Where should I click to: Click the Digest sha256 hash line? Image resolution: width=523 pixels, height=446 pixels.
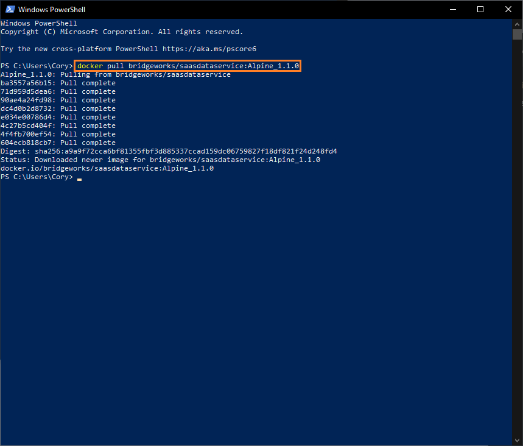click(169, 151)
